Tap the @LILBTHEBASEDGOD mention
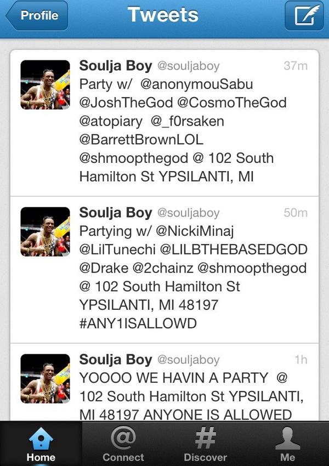Viewport: 329px width, 466px height. click(x=234, y=249)
